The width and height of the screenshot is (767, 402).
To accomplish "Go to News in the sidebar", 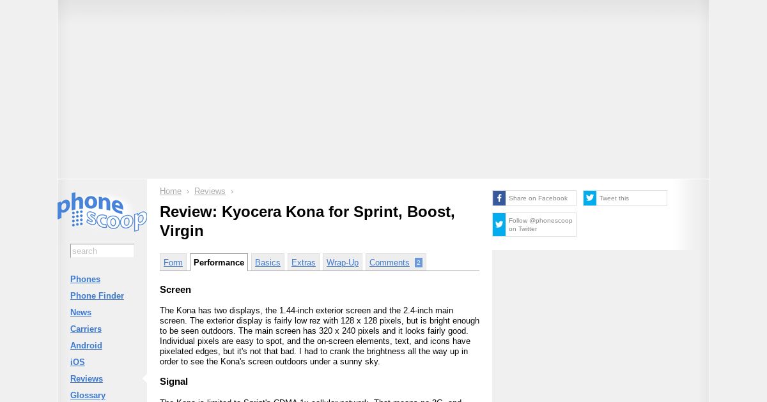I will pyautogui.click(x=81, y=313).
